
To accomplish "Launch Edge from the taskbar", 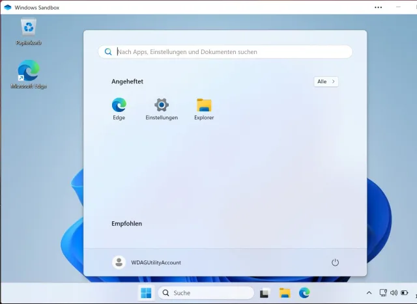I will (304, 293).
